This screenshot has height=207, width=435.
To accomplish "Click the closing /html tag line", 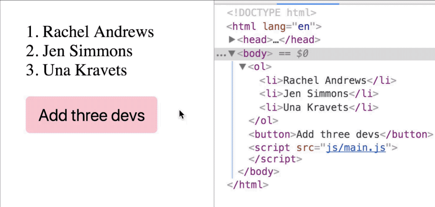I will (248, 184).
